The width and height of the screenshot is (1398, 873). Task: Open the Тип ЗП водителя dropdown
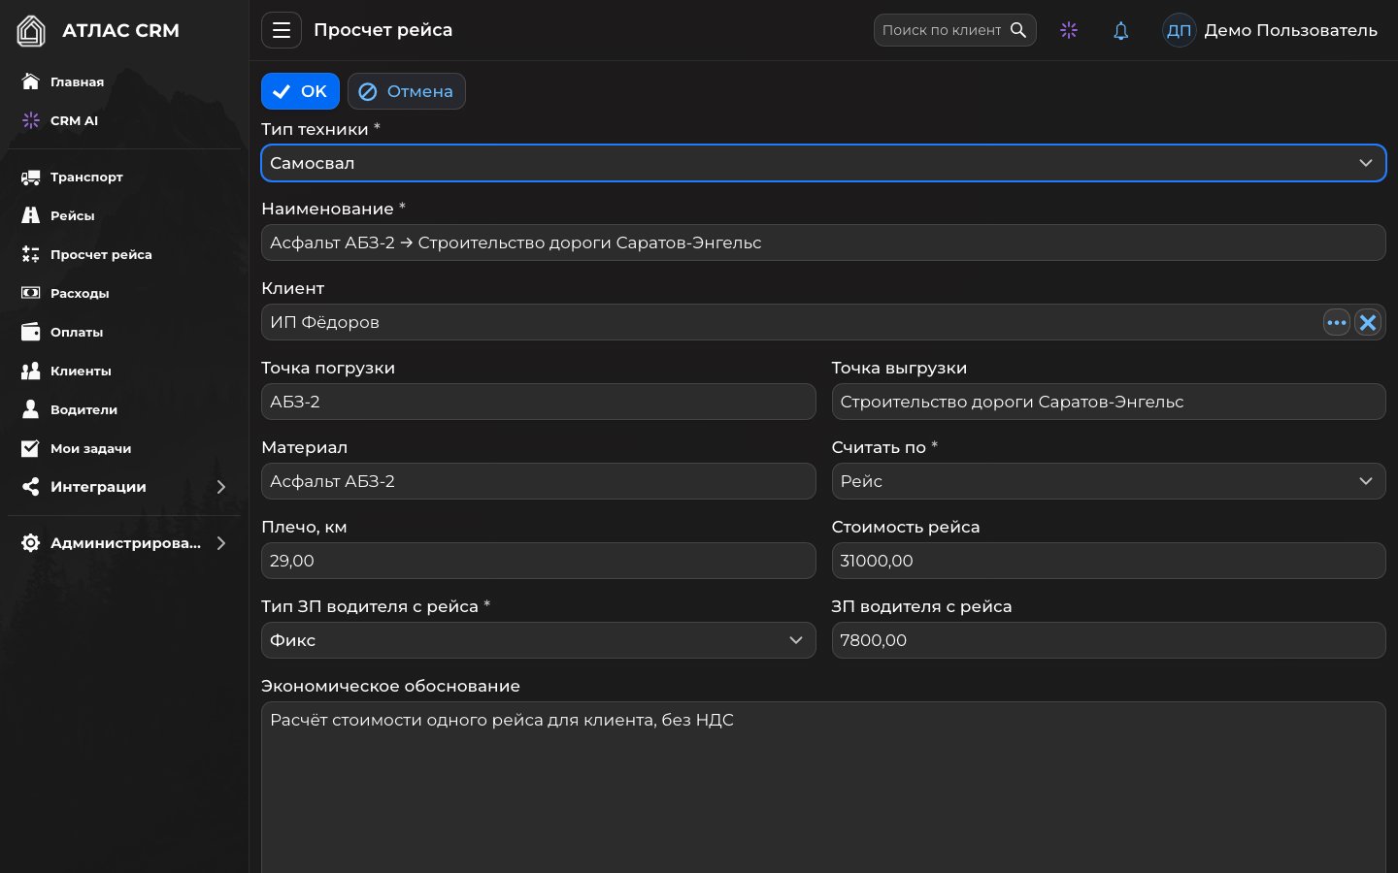(538, 640)
